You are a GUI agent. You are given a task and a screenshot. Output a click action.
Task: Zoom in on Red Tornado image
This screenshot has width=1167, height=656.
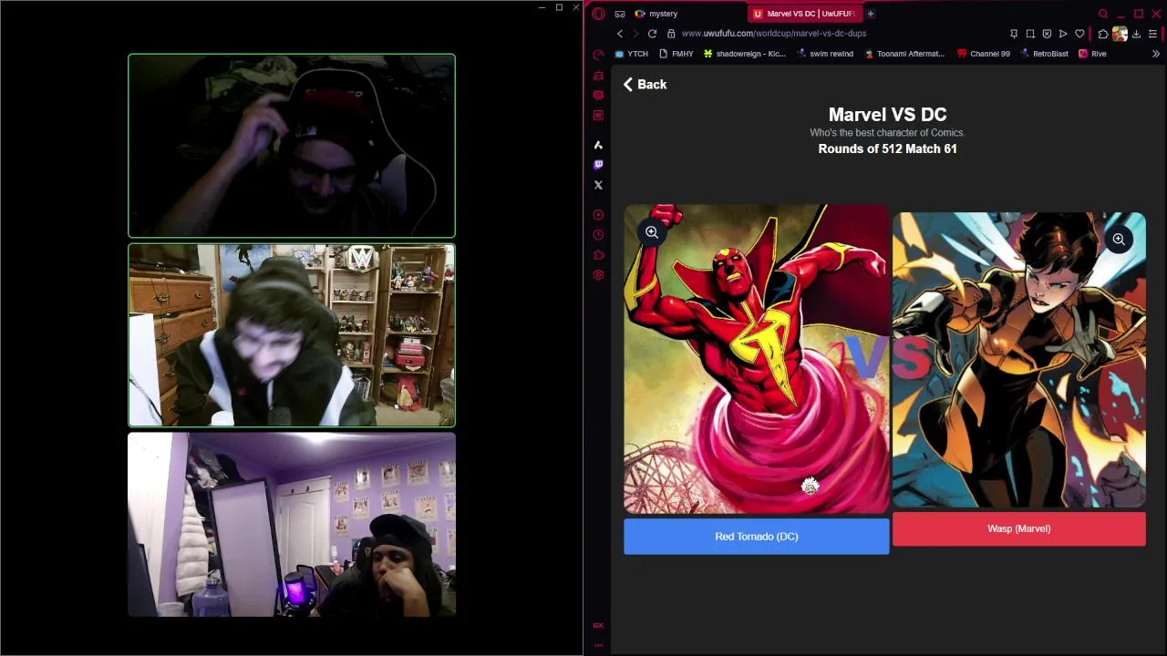pyautogui.click(x=652, y=232)
